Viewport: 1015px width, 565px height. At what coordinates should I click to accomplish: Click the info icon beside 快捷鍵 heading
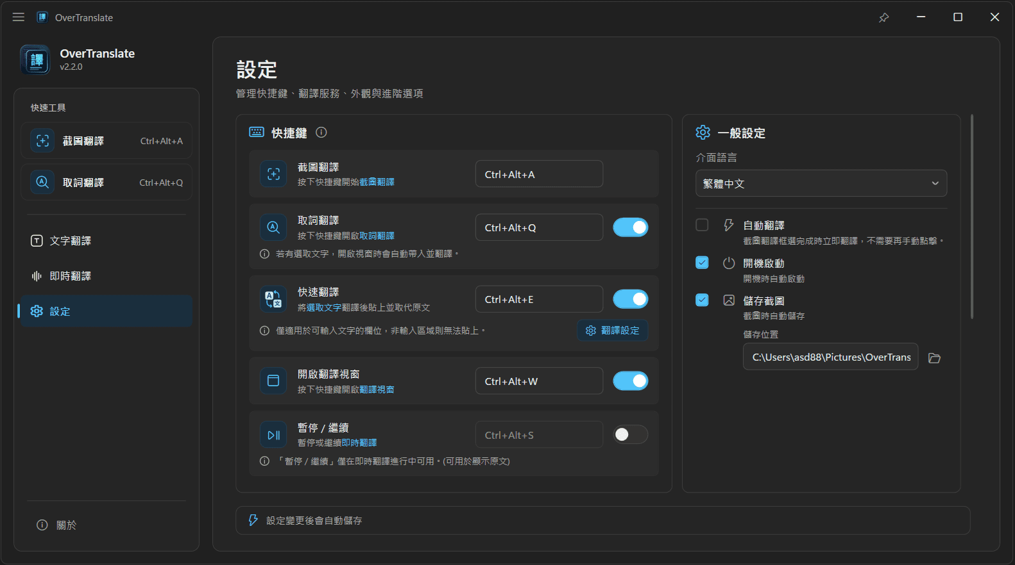pos(321,133)
